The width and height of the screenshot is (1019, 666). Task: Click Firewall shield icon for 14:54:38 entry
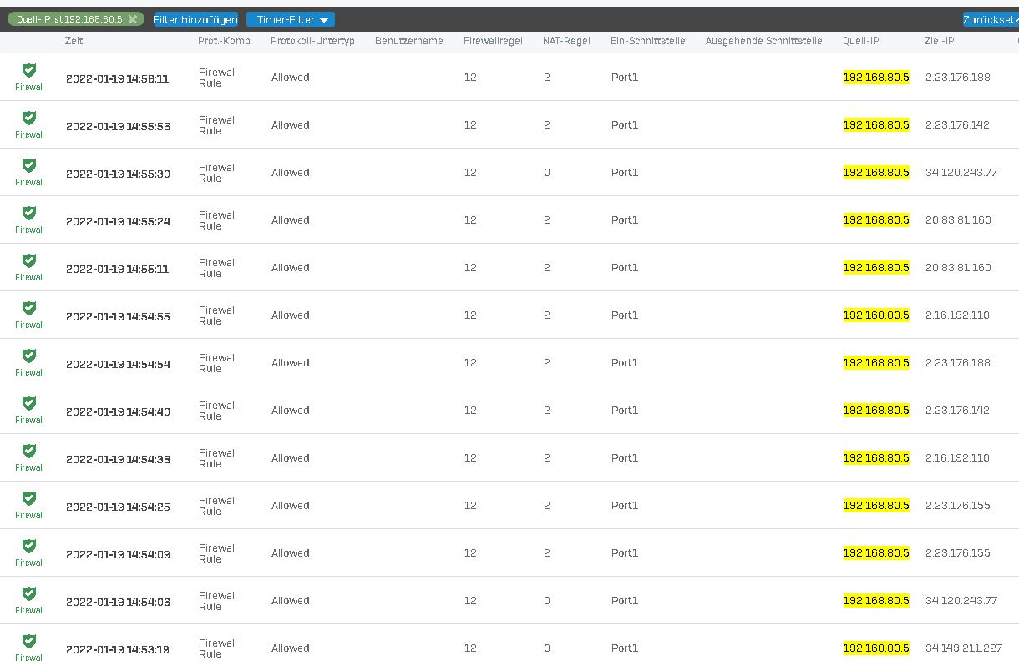point(29,451)
